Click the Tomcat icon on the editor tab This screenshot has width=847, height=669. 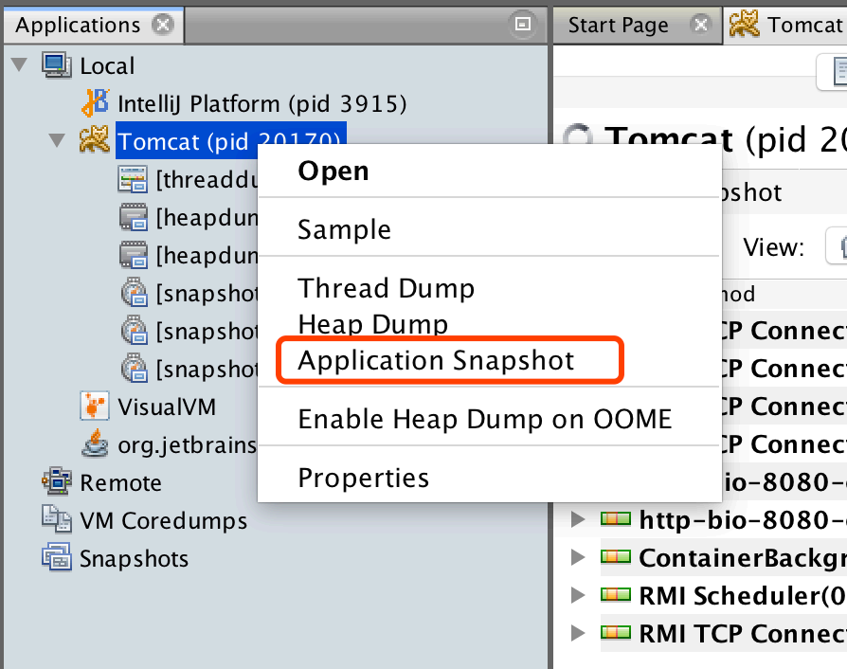coord(744,25)
